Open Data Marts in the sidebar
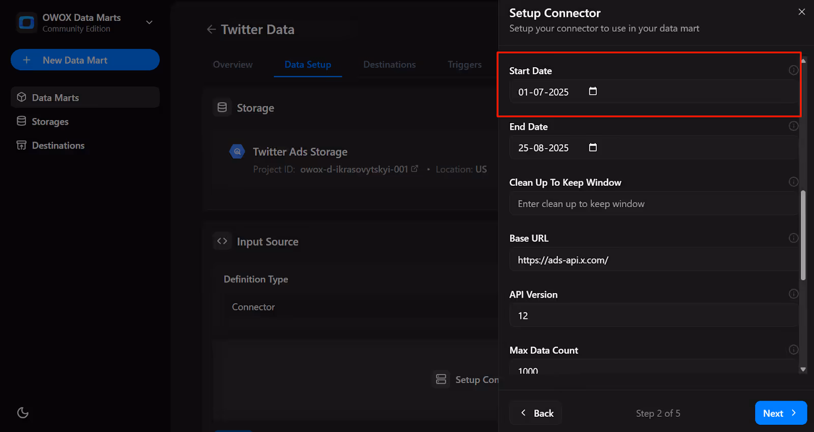814x432 pixels. coord(85,97)
